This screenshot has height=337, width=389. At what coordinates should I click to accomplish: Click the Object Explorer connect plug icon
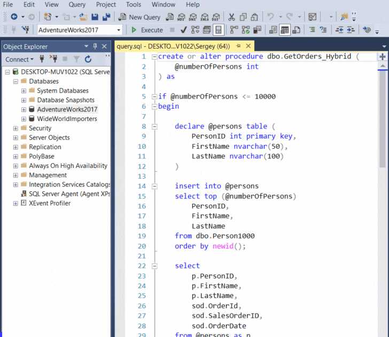click(x=42, y=59)
